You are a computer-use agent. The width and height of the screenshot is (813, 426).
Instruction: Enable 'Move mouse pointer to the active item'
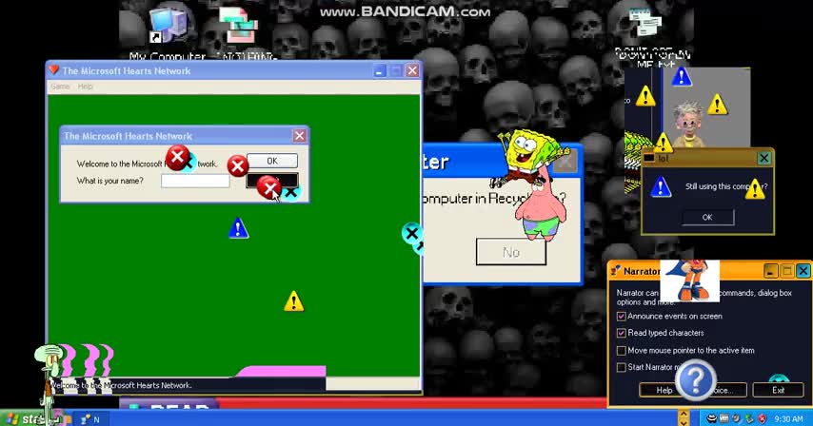[x=621, y=351]
